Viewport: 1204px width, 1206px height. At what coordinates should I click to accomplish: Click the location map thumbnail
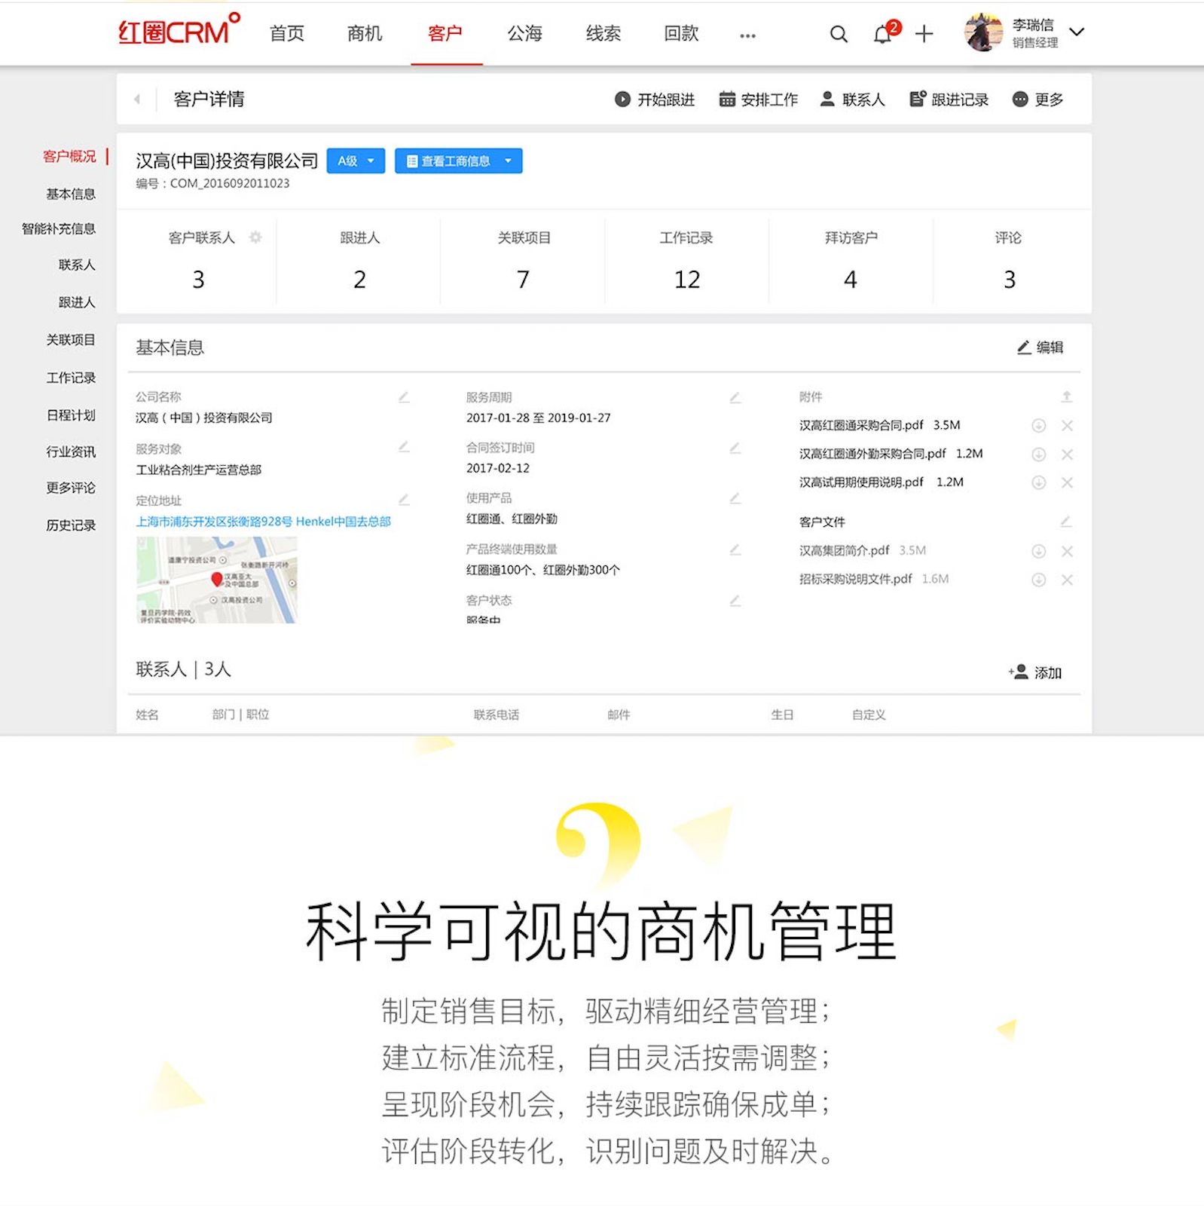217,580
